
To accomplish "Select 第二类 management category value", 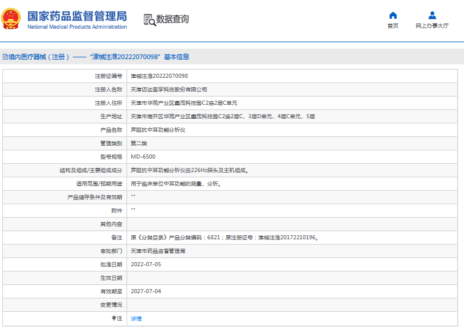I will tap(139, 143).
